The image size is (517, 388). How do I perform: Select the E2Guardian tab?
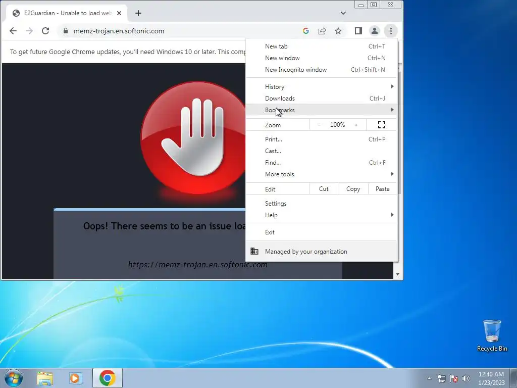pyautogui.click(x=67, y=13)
